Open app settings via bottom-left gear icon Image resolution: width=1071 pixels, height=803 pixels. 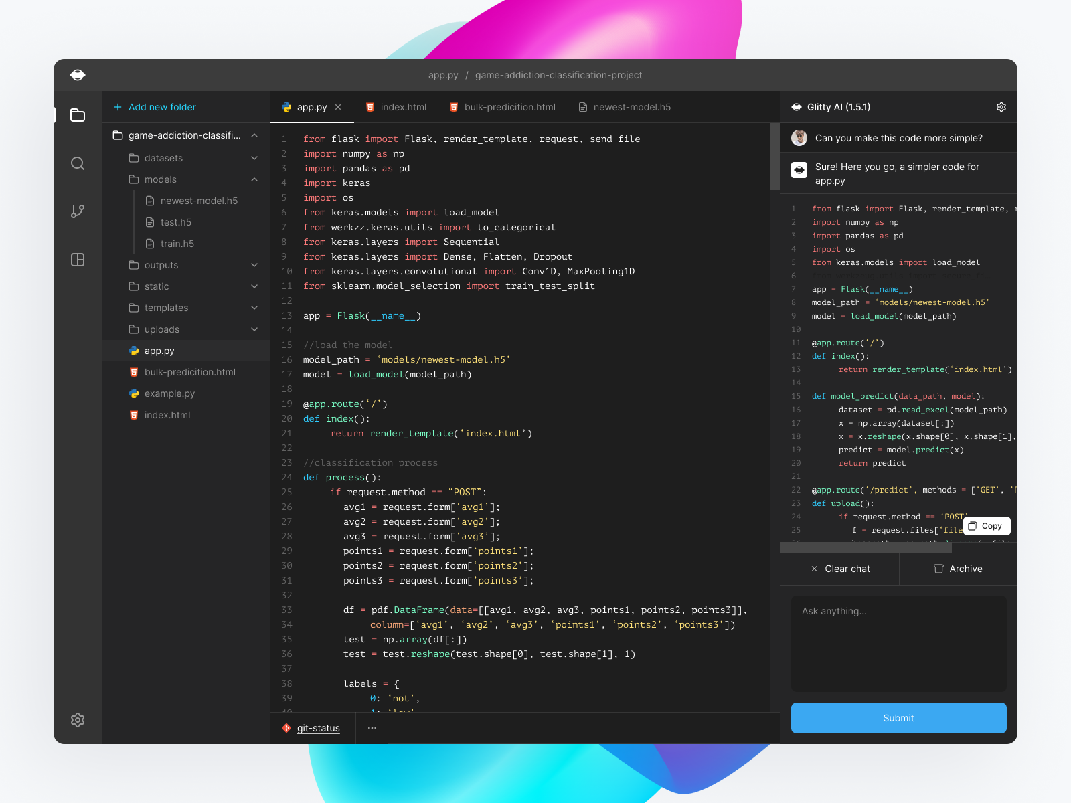78,720
